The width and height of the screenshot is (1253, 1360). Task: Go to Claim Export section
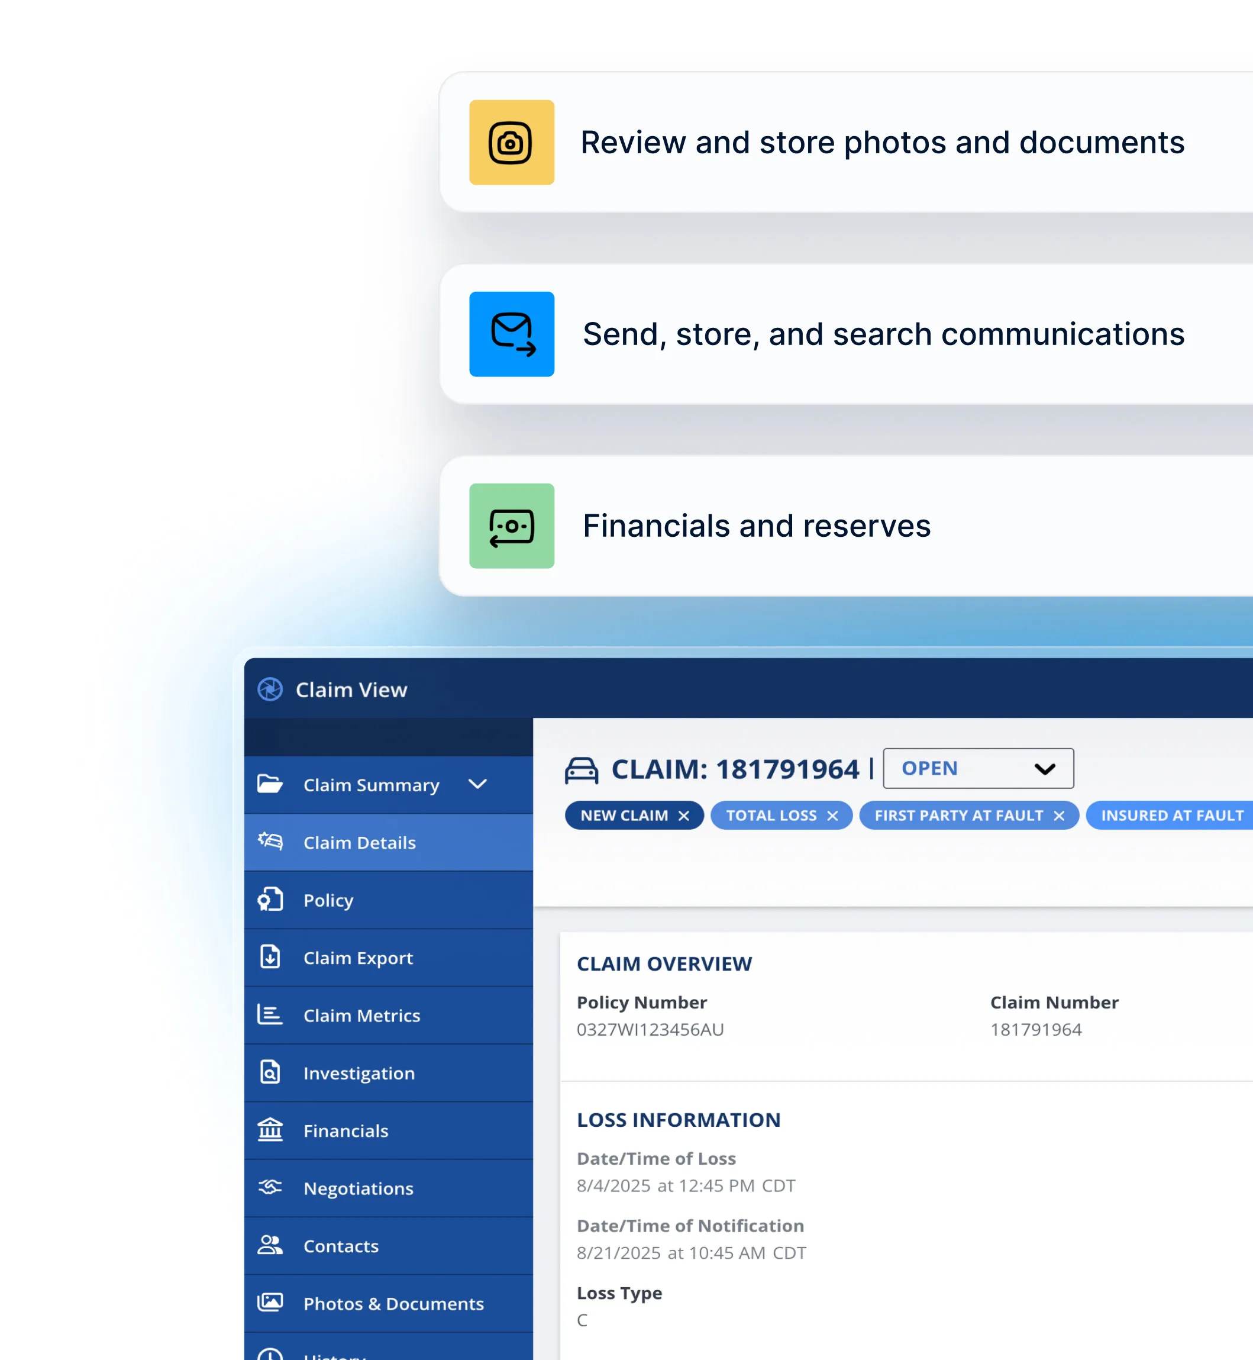coord(357,958)
